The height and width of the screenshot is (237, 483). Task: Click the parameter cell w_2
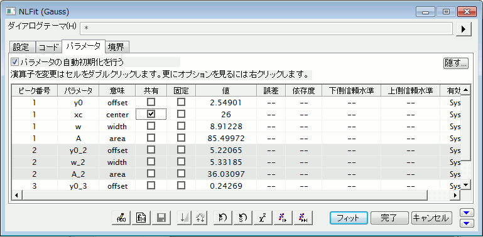tap(79, 162)
